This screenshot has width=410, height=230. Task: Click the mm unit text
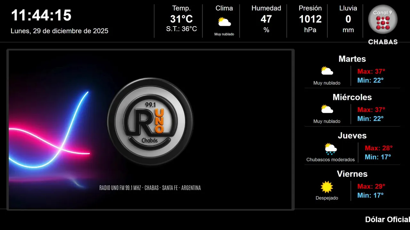click(348, 30)
